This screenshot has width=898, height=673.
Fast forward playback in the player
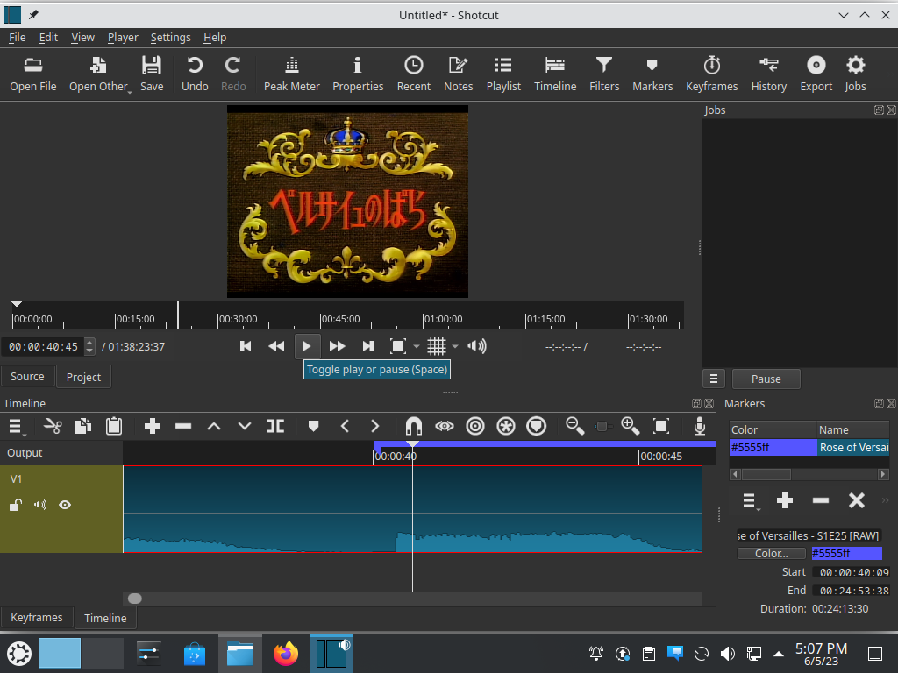click(338, 346)
